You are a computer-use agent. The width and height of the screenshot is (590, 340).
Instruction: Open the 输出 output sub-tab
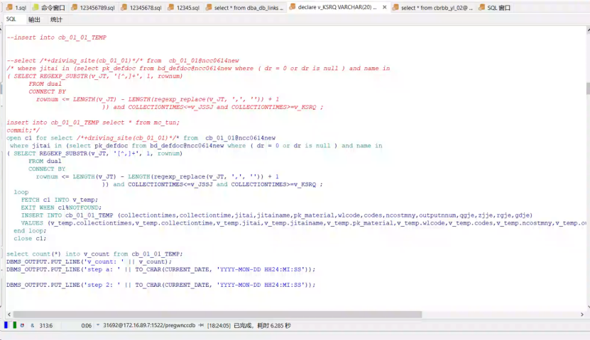[34, 20]
